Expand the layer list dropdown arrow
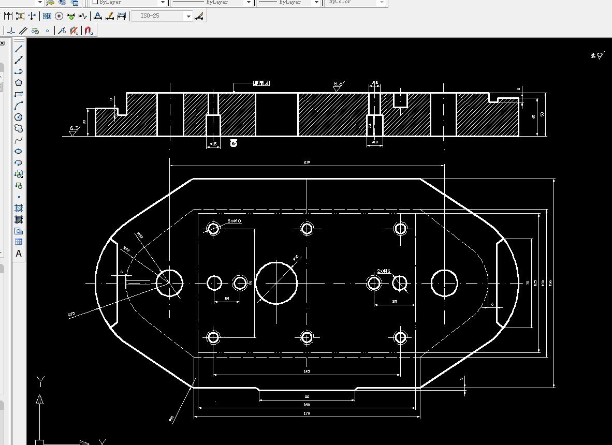 (x=40, y=3)
